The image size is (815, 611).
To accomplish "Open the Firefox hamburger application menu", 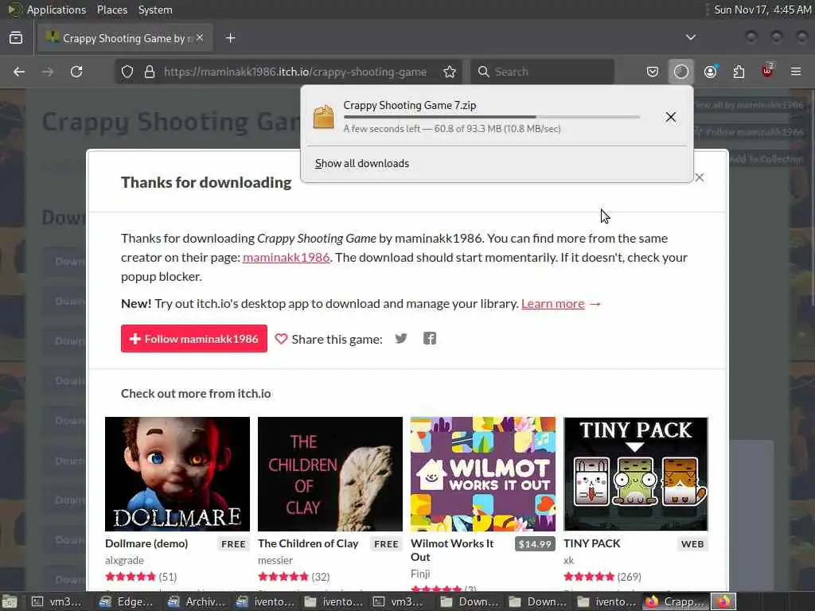I will [x=796, y=72].
